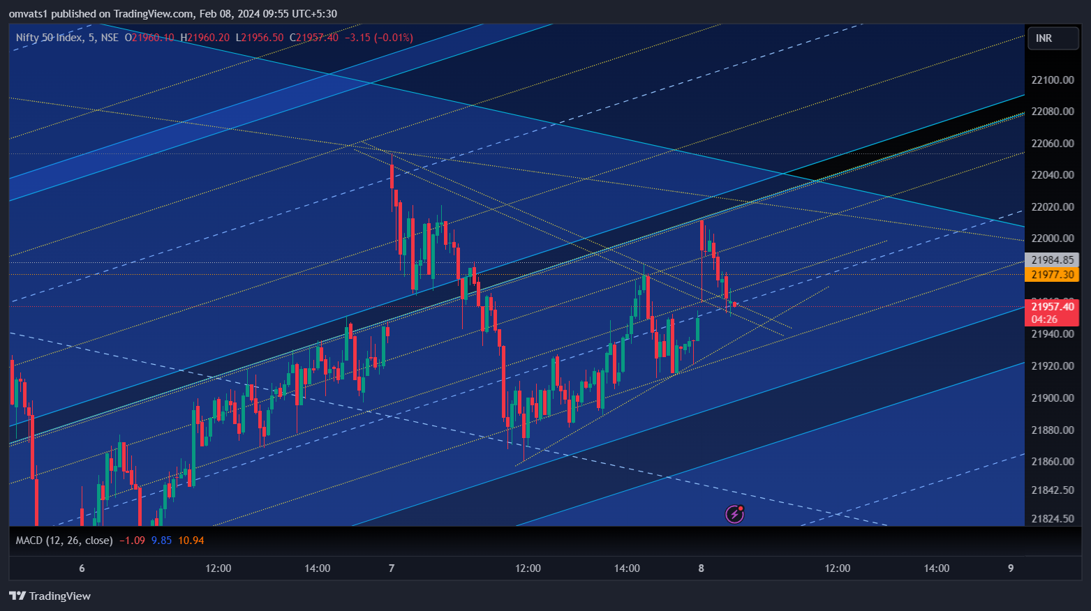
Task: Click the gray 21984.85 price label
Action: click(1053, 260)
